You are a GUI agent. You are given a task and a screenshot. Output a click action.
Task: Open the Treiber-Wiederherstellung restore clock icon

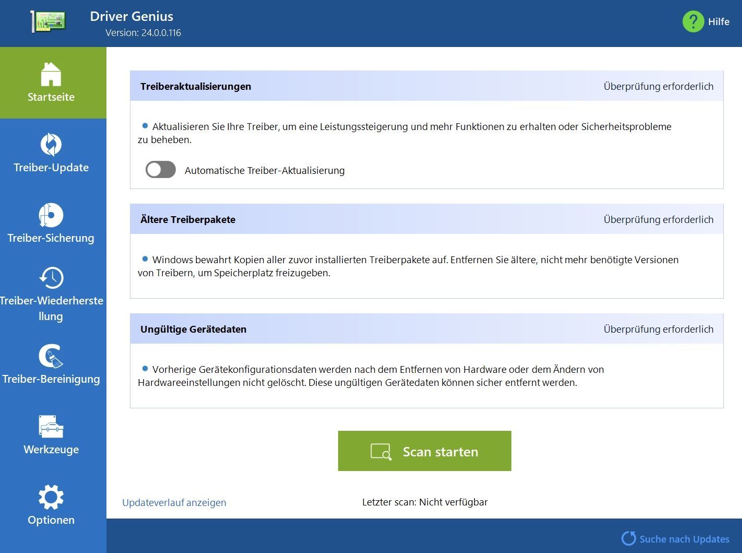51,278
